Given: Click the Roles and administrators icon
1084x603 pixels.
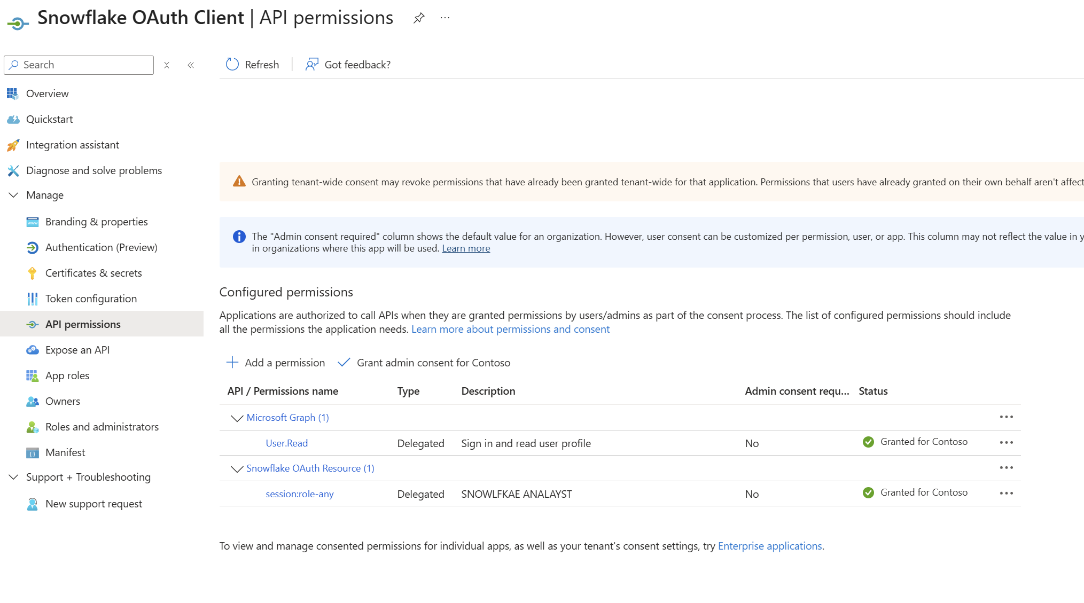Looking at the screenshot, I should [33, 427].
